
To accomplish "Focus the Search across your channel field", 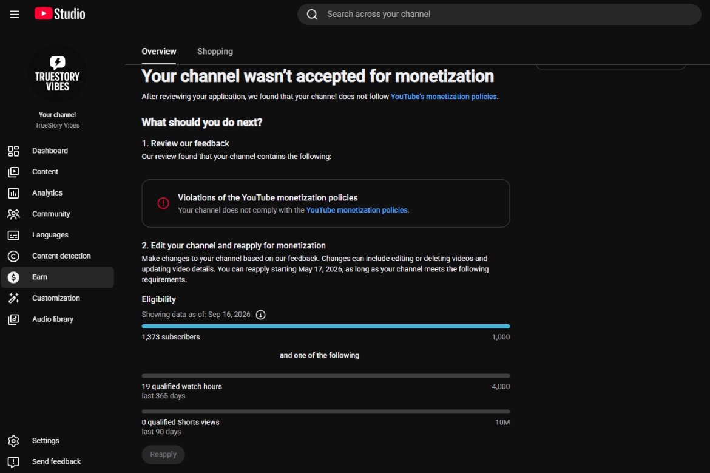I will (x=499, y=15).
